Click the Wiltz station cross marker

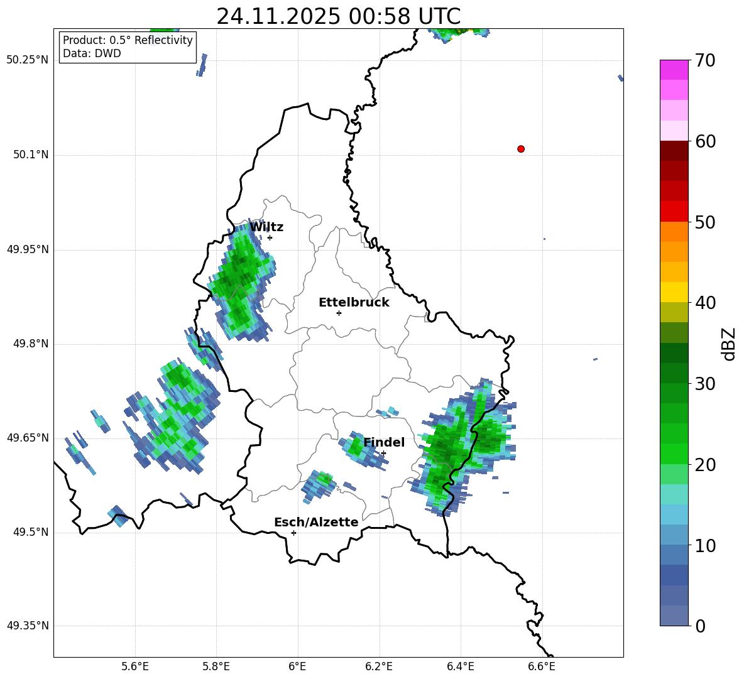tap(270, 237)
